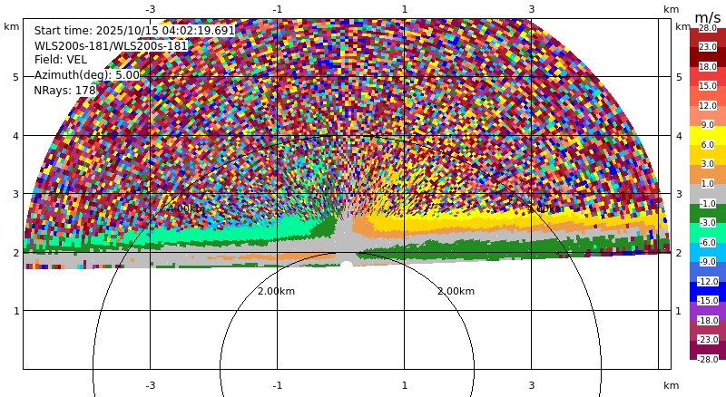Pick the yellow colorbar band between 9.0 and 6.0
Screen dimensions: 726x397
tap(708, 135)
